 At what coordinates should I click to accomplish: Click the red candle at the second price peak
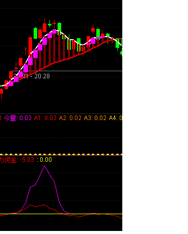point(93,30)
